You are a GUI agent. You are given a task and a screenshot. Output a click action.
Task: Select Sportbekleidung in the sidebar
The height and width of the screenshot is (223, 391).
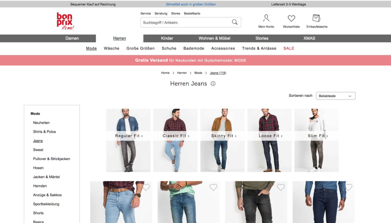(46, 204)
